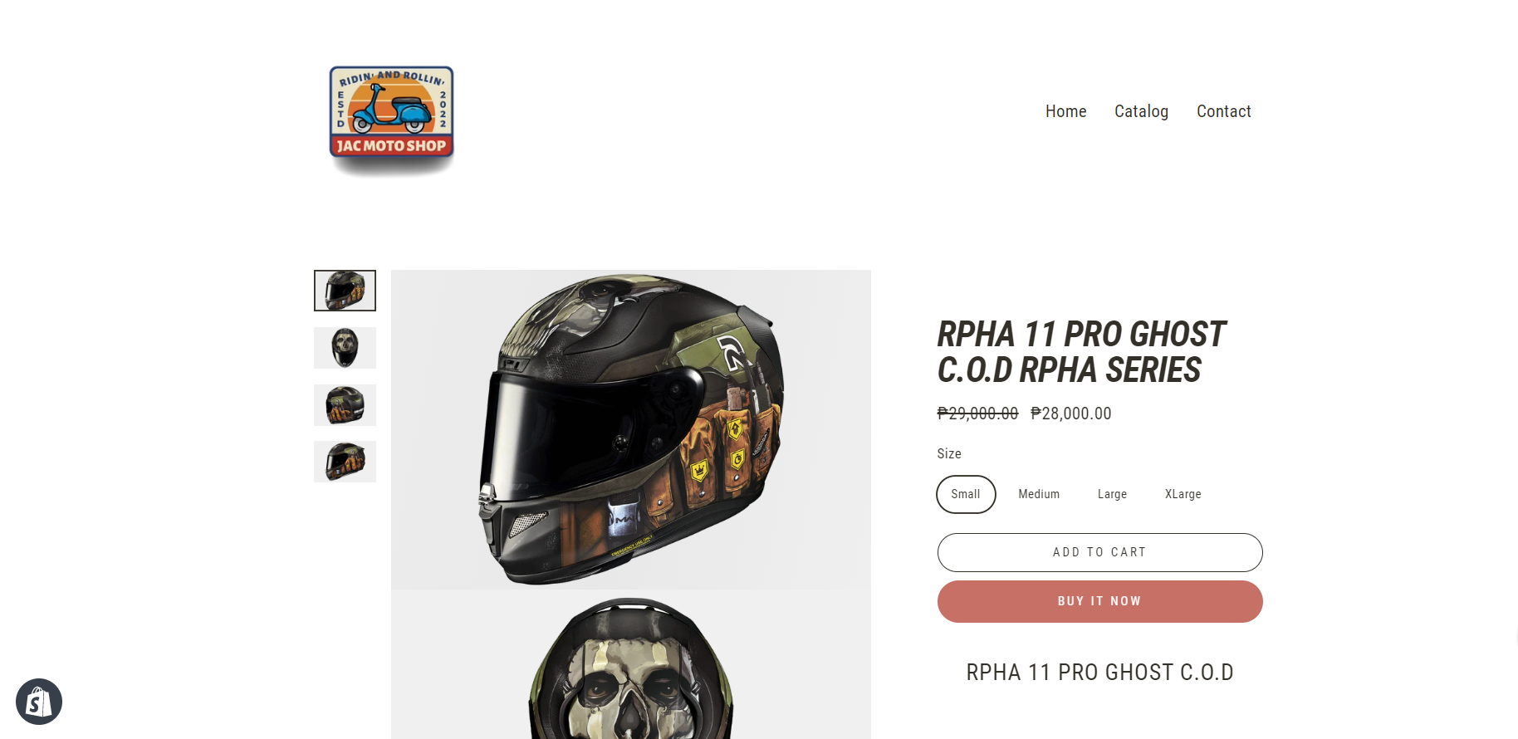Select the first helmet side-view thumbnail

(x=345, y=291)
